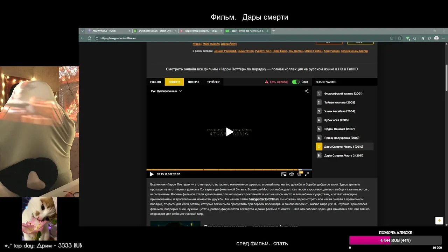The height and width of the screenshot is (252, 448).
Task: Expand the Рус. Дублированный audio dropdown
Action: 166,91
